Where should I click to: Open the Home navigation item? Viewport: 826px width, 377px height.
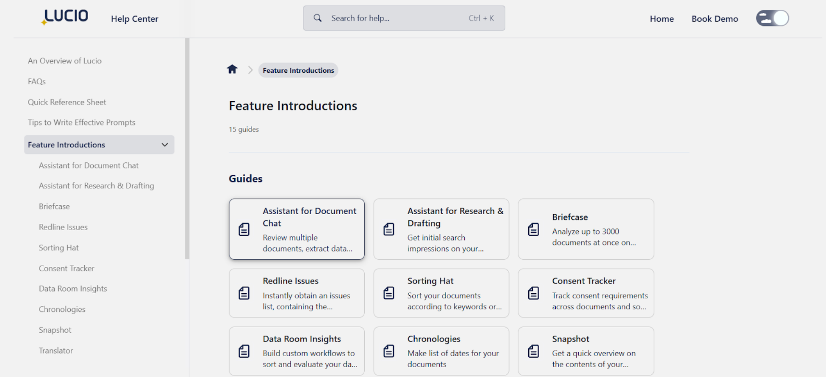tap(662, 19)
